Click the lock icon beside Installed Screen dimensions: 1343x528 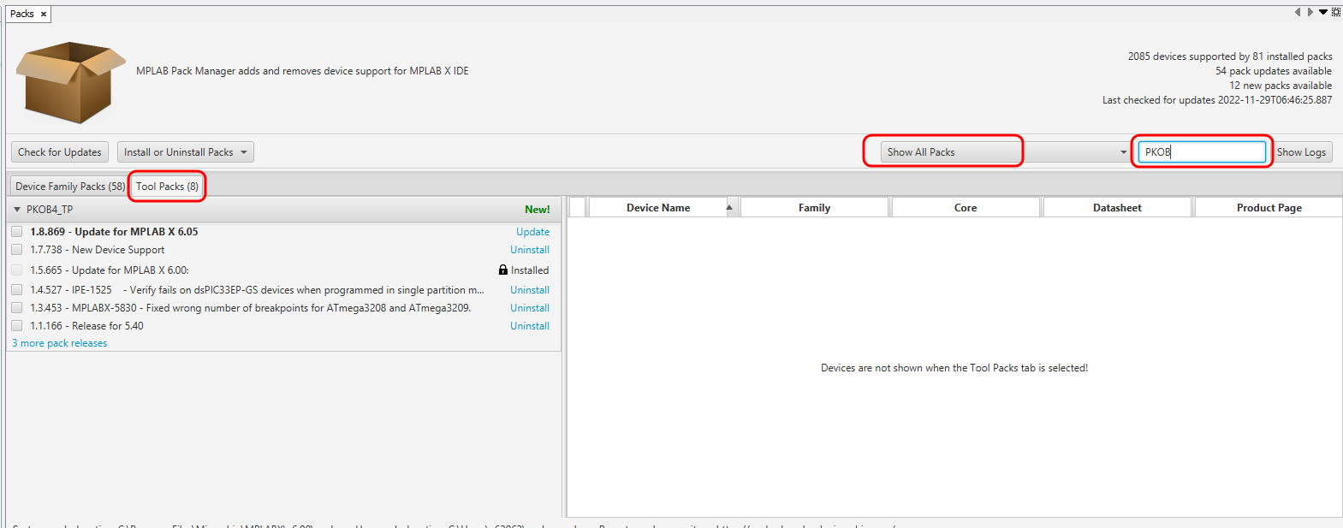pyautogui.click(x=503, y=270)
